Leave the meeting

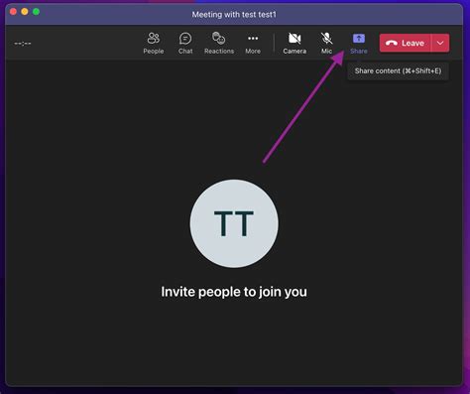coord(406,43)
